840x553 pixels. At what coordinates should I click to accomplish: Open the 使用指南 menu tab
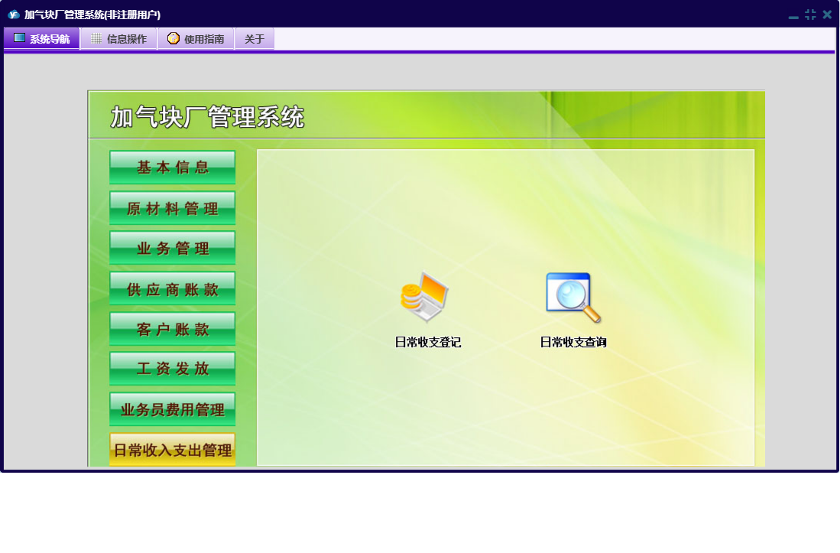pyautogui.click(x=196, y=38)
